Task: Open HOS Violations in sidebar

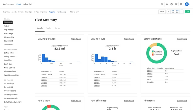Action: click(10, 91)
